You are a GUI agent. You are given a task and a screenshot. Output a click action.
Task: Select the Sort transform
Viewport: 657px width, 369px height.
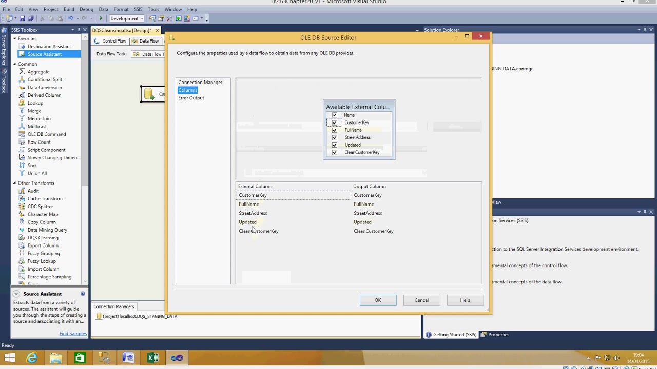point(32,166)
